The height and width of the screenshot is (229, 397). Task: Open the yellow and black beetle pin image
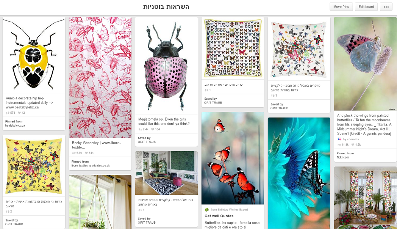(x=34, y=55)
